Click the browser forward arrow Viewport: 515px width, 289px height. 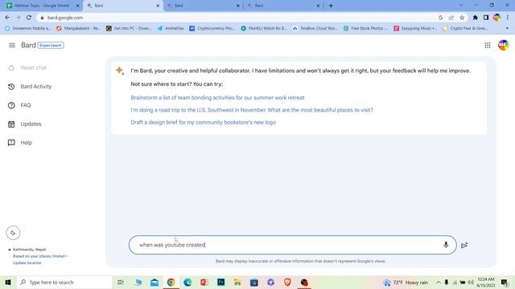[x=18, y=18]
